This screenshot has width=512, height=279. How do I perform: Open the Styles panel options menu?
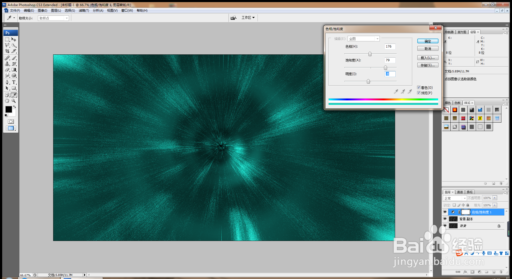tap(506, 104)
